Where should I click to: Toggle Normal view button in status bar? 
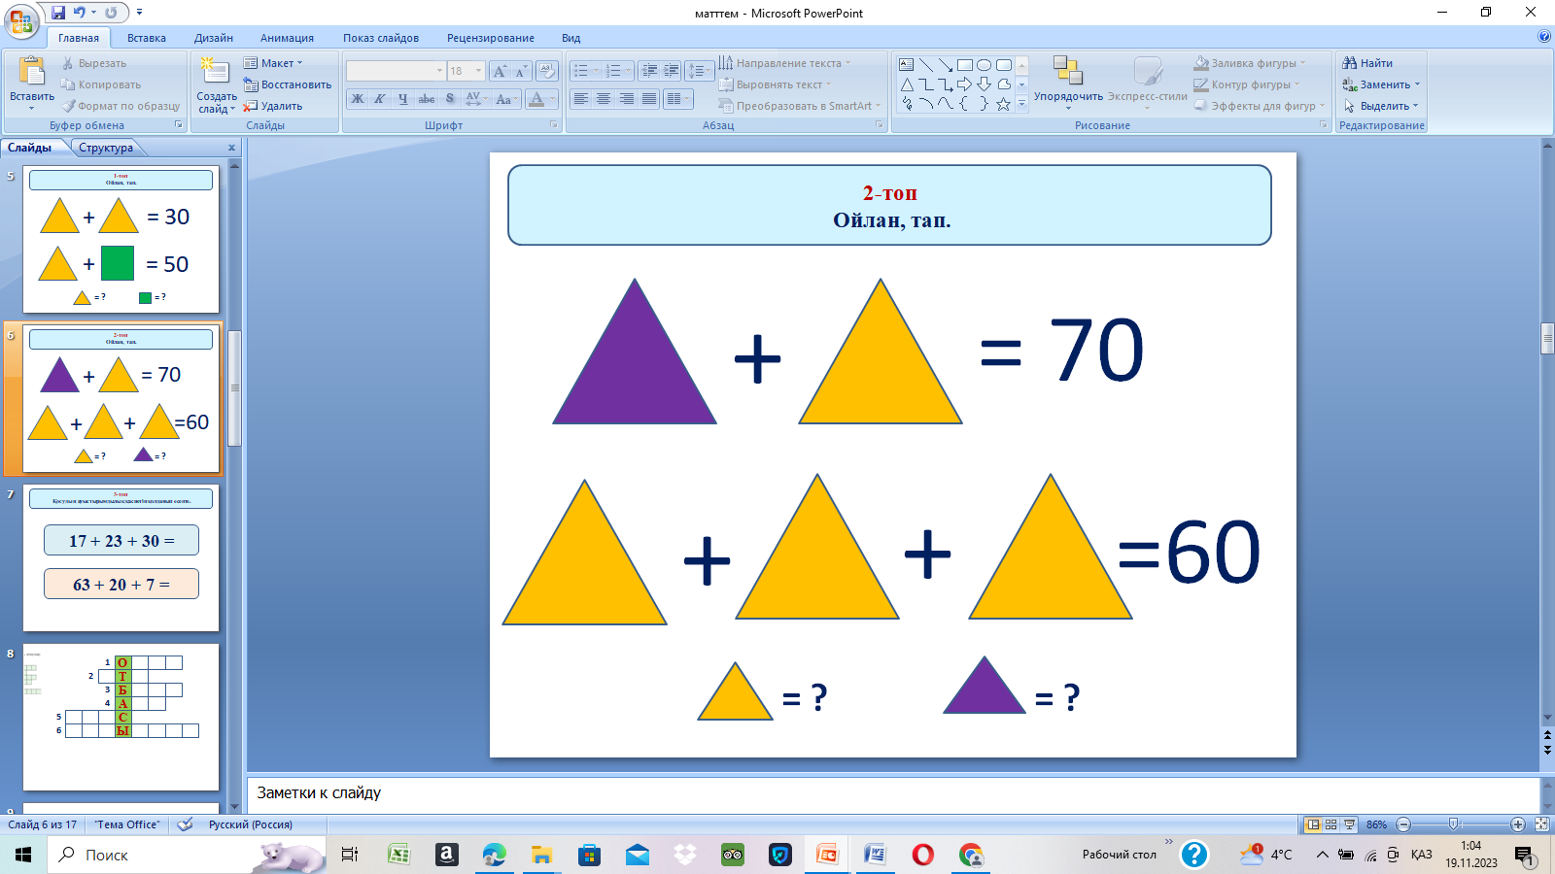point(1313,824)
